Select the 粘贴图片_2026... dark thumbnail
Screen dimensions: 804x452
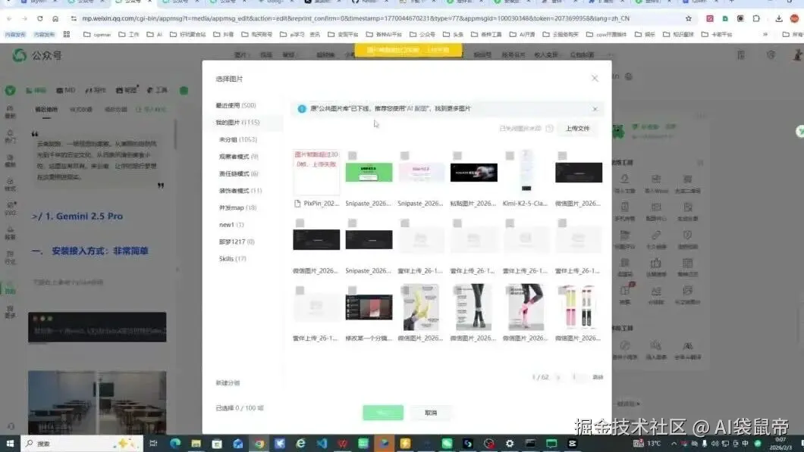point(474,173)
